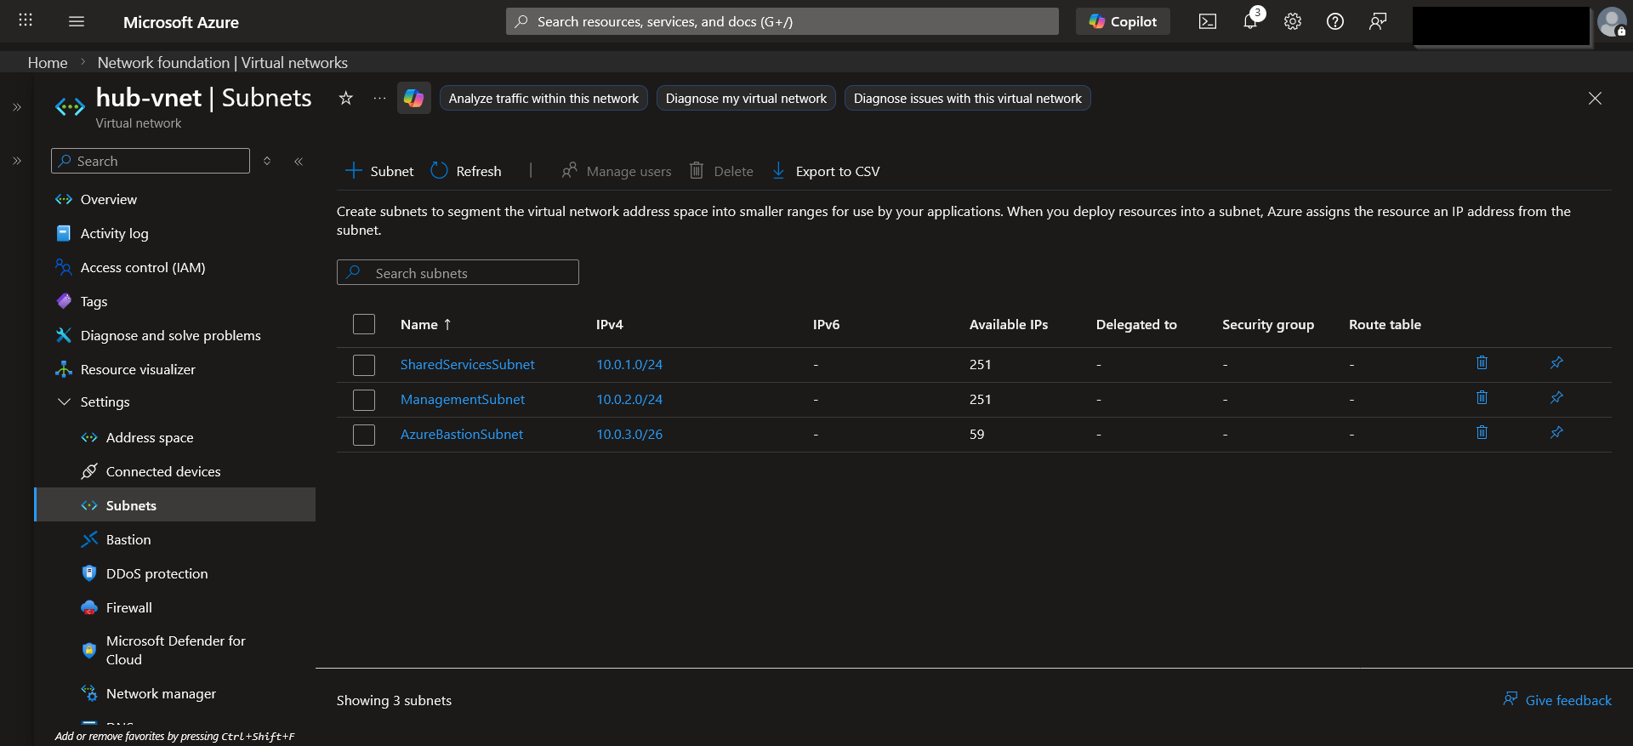Click Diagnose my virtual network
Viewport: 1633px width, 746px height.
[746, 98]
